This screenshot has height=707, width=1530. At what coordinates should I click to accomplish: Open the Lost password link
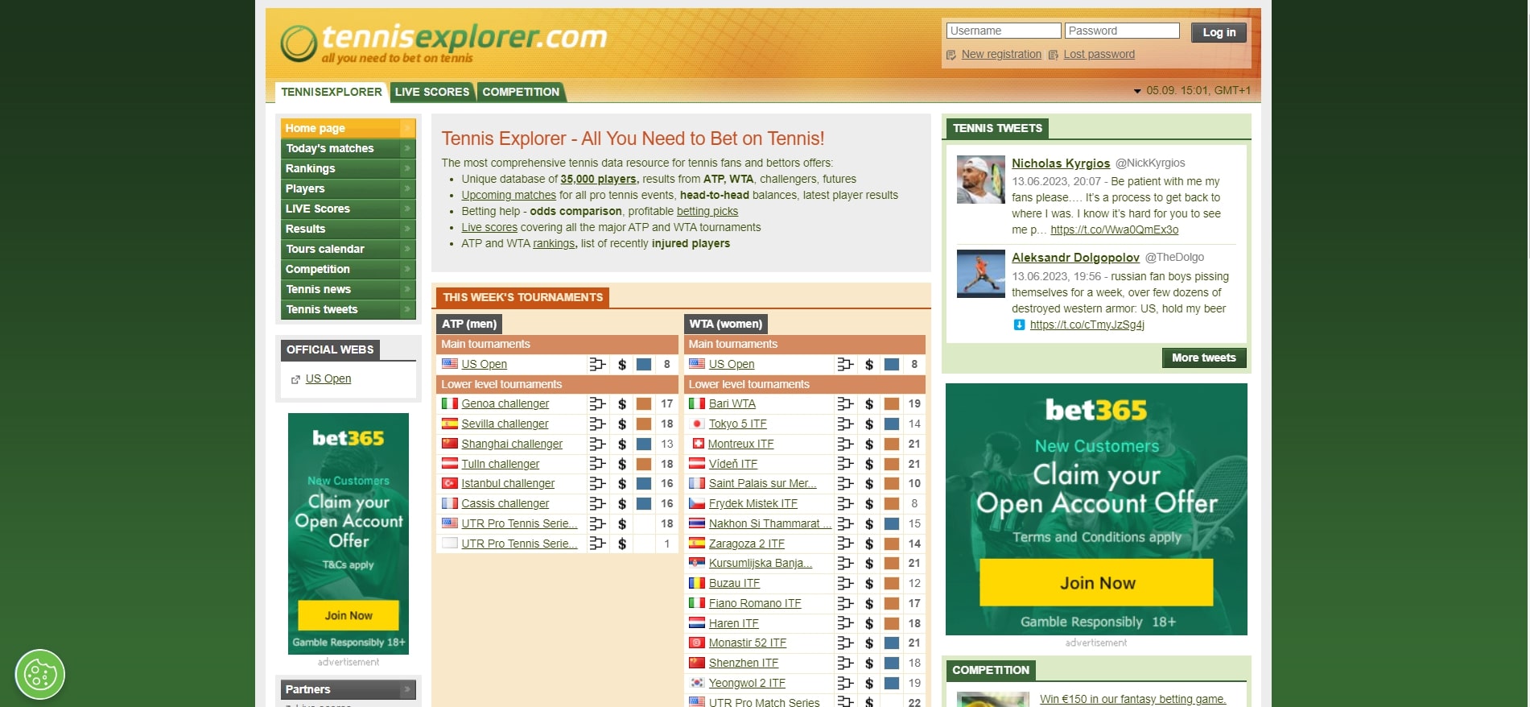1099,55
